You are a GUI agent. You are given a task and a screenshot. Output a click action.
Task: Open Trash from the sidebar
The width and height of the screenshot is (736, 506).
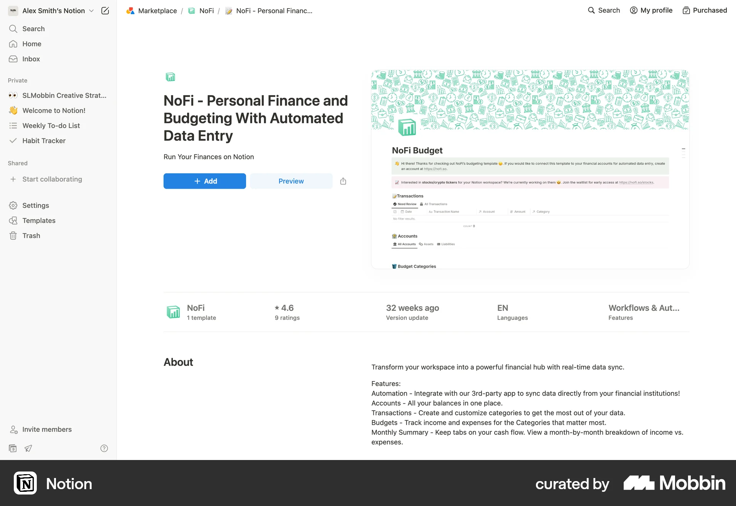coord(31,236)
